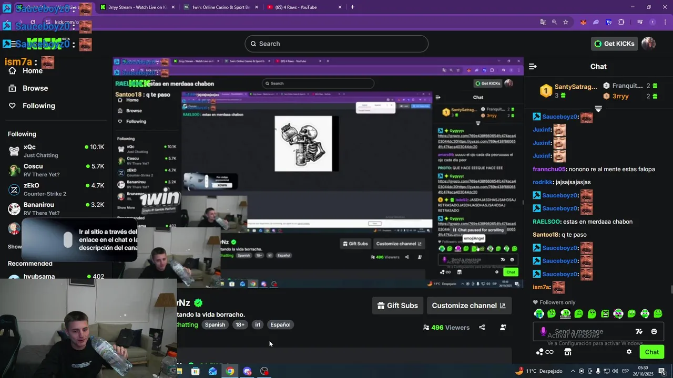This screenshot has width=673, height=378.
Task: Click username Santoo18 in chat
Action: pos(546,235)
